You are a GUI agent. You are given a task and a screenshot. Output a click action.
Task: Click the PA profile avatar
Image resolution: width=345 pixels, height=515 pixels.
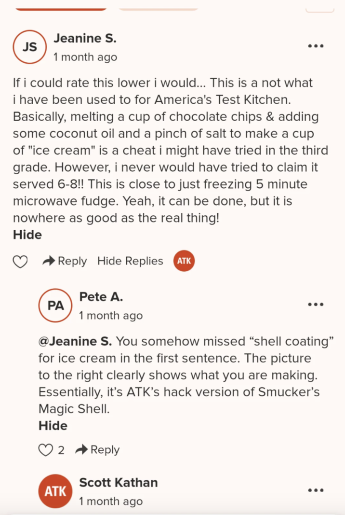tap(55, 306)
